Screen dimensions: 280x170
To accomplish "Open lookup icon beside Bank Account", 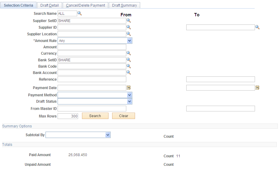I will click(x=129, y=73).
